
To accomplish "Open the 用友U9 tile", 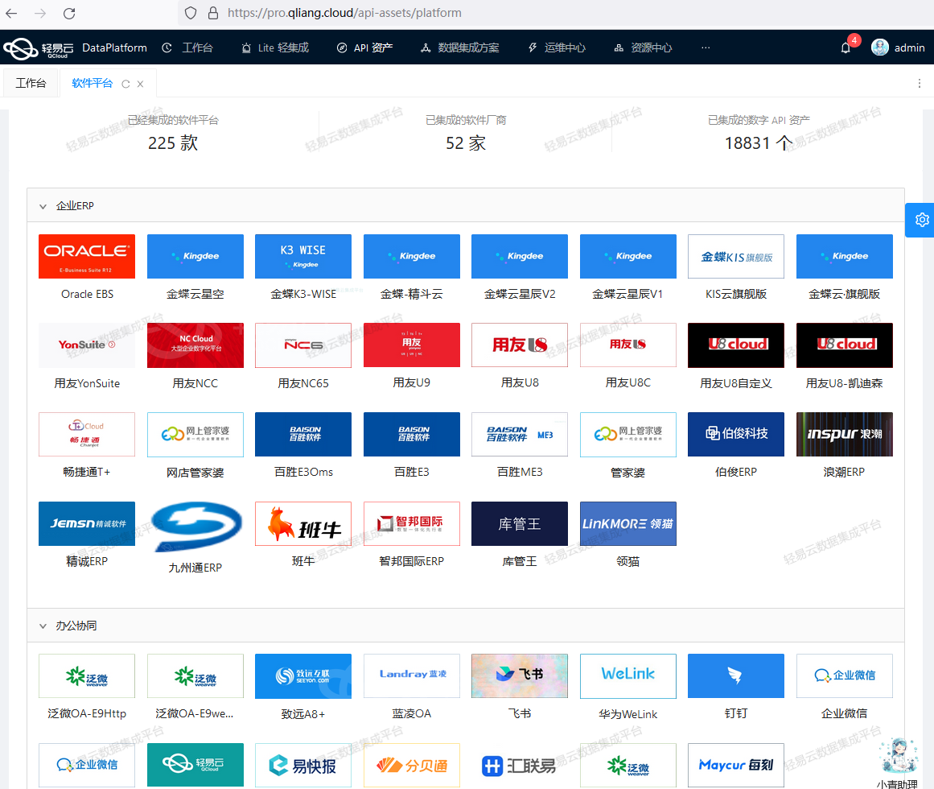I will 412,345.
